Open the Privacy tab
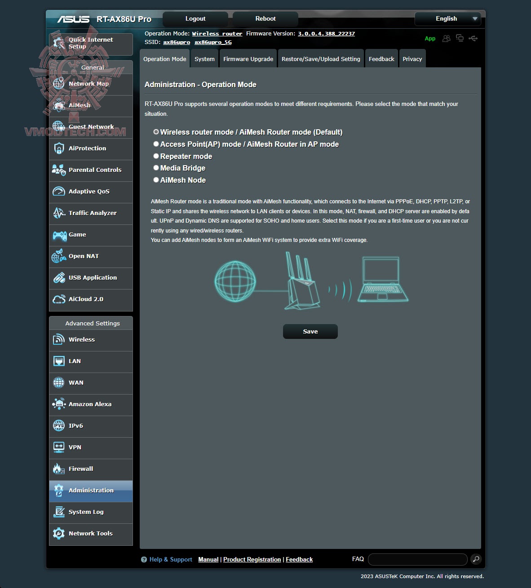Screen dimensions: 531x588 (412, 59)
